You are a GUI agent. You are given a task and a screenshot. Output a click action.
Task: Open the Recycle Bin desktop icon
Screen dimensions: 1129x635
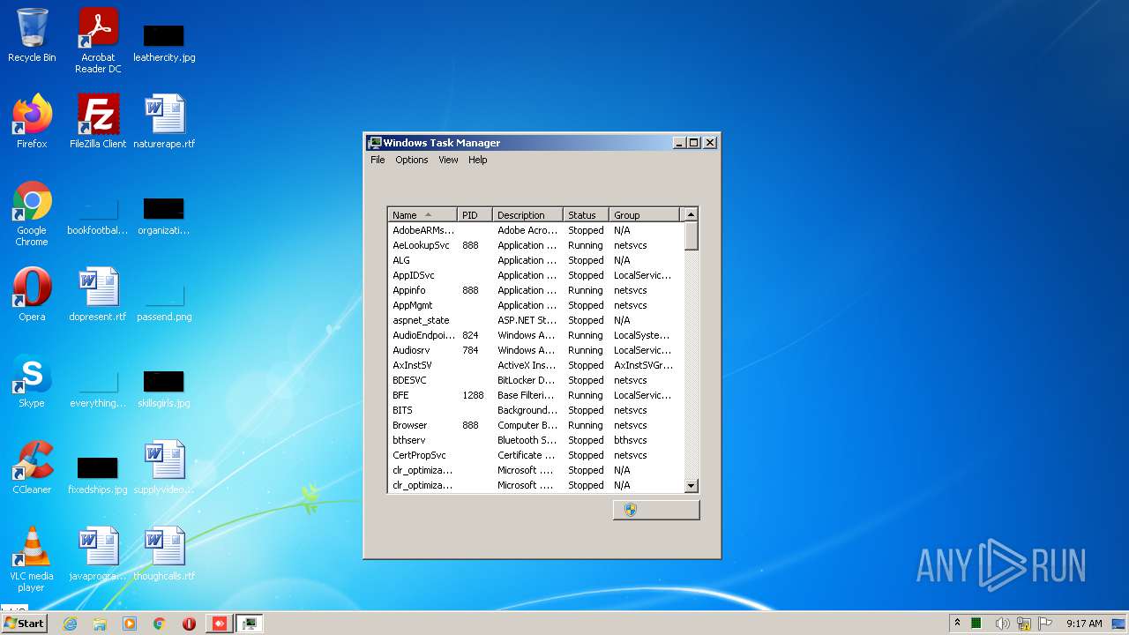click(x=32, y=36)
